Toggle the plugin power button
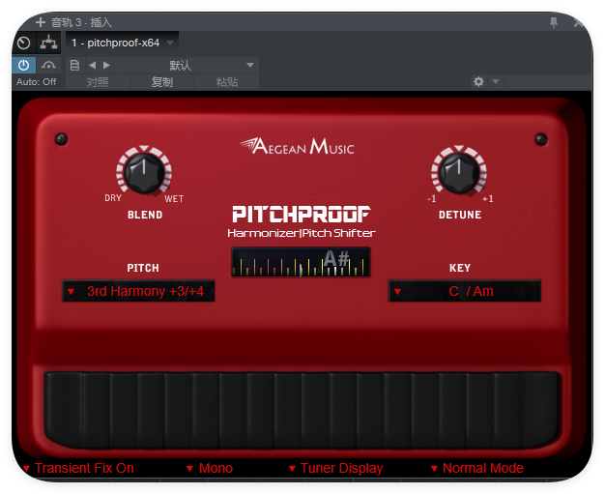Viewport: 605px width, 494px height. pos(24,65)
